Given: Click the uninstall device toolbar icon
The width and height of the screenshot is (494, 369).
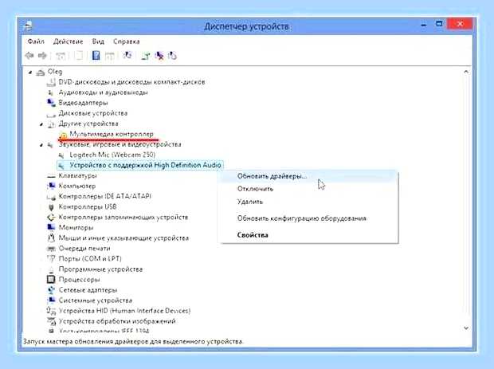Looking at the screenshot, I should [x=159, y=56].
